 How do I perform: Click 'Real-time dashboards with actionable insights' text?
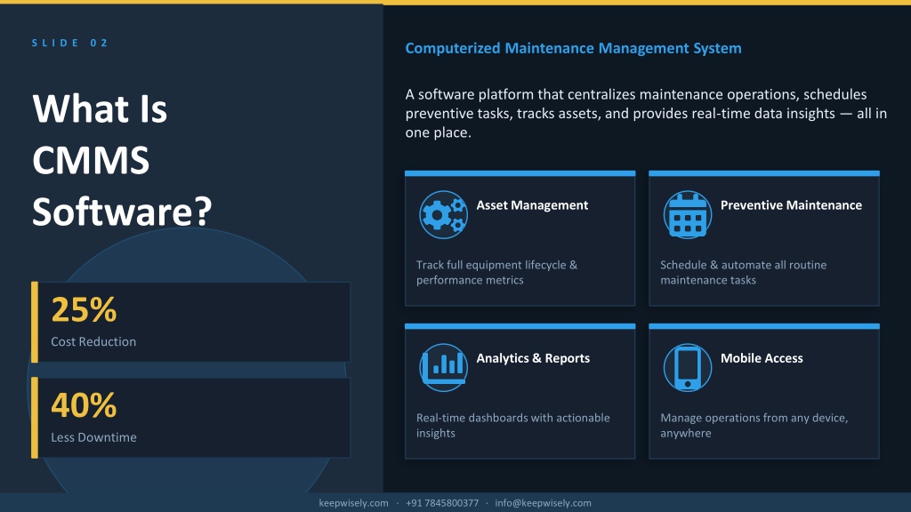(x=513, y=425)
